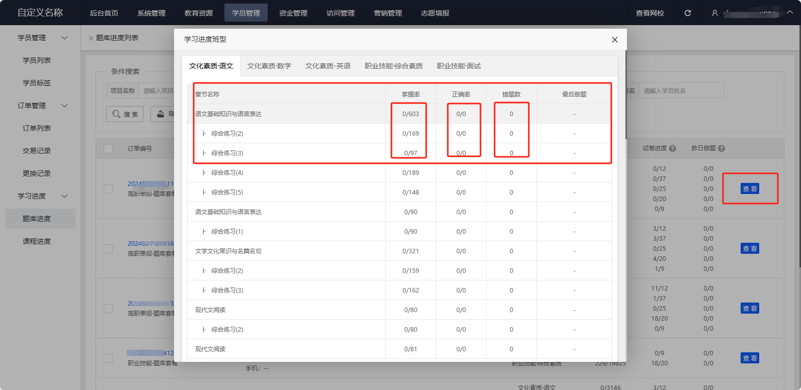
Task: Click the 订单编号 column header
Action: [140, 149]
